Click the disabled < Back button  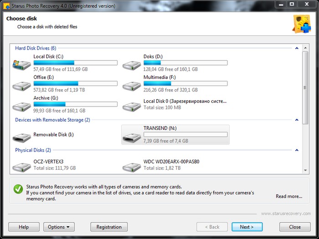pos(212,227)
